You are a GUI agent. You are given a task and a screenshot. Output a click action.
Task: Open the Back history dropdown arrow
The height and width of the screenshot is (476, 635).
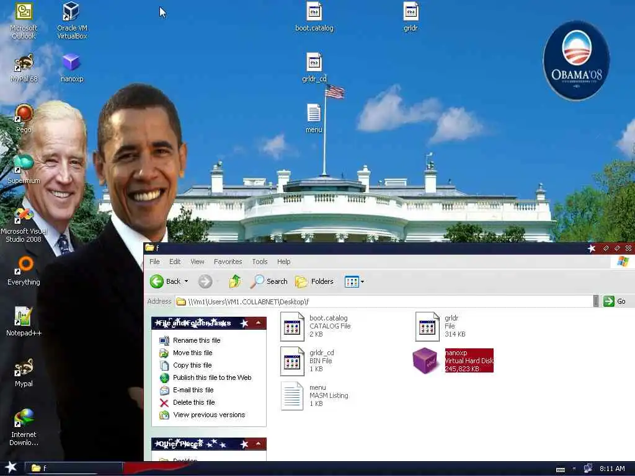[186, 281]
